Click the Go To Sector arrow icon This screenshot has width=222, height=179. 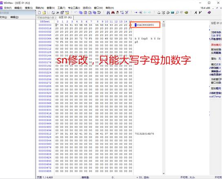pyautogui.click(x=140, y=13)
